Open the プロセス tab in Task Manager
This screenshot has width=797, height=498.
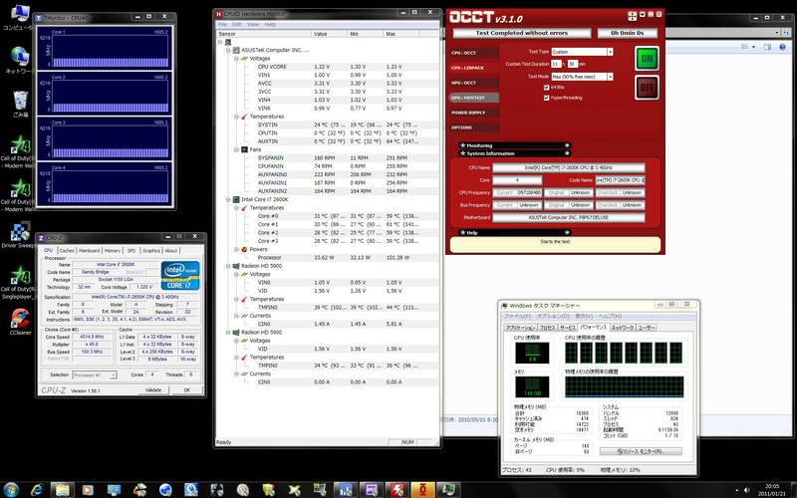(x=547, y=328)
